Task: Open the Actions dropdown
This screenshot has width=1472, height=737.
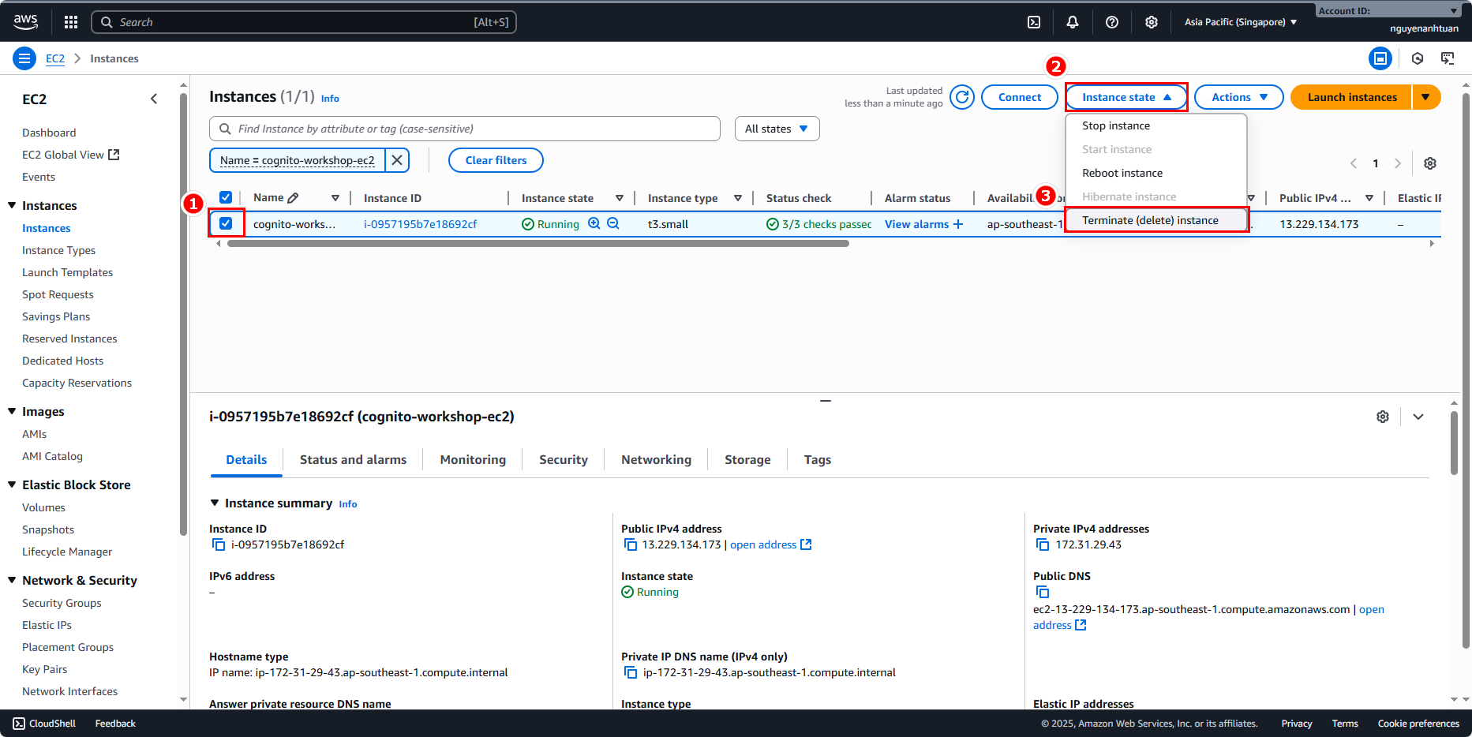Action: click(x=1238, y=97)
